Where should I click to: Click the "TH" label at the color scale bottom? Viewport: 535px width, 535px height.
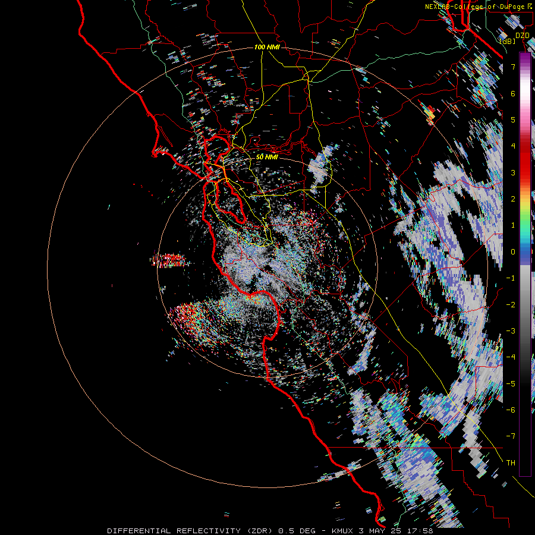511,462
